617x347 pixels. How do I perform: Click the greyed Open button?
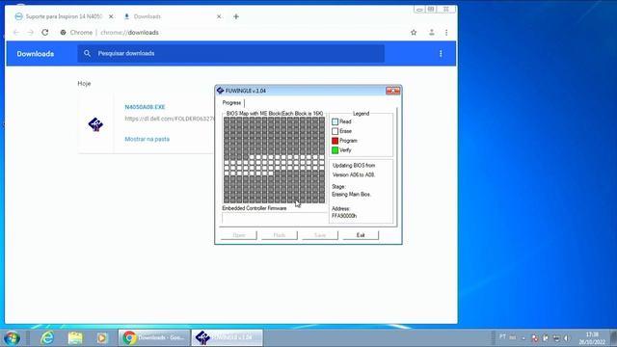[238, 235]
